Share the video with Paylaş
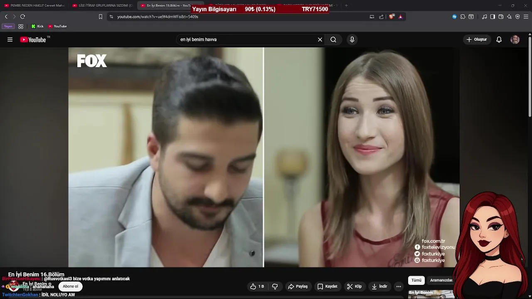Viewport: 532px width, 299px height. pos(298,287)
